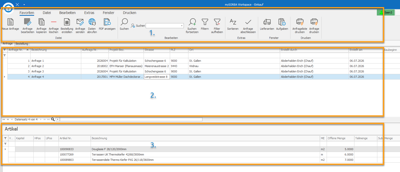Open Favoriten ribbon tab
The width and height of the screenshot is (400, 172).
point(27,13)
